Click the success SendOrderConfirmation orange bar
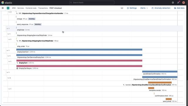The height and width of the screenshot is (106, 188). [x=160, y=82]
